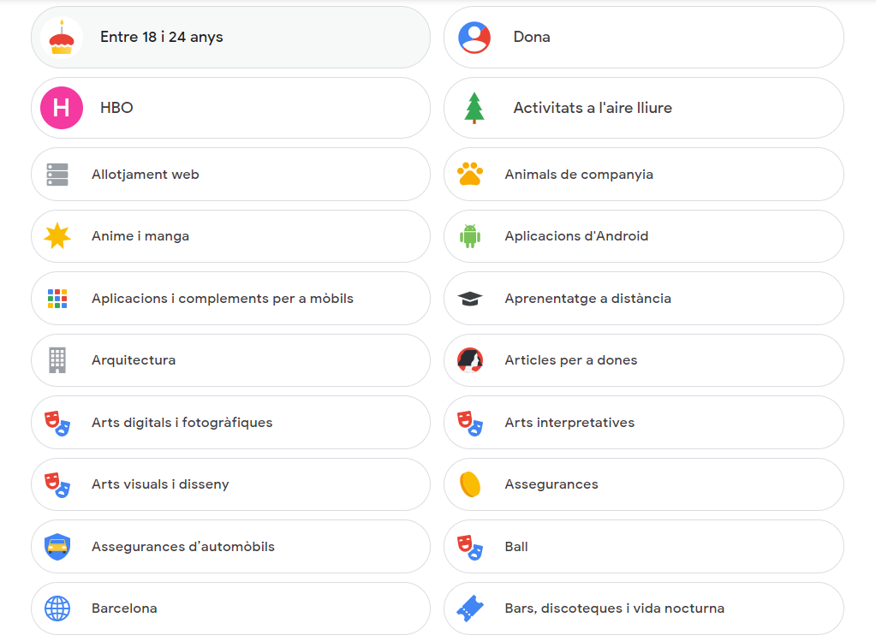
Task: Click the pink HBO letter icon
Action: [62, 108]
